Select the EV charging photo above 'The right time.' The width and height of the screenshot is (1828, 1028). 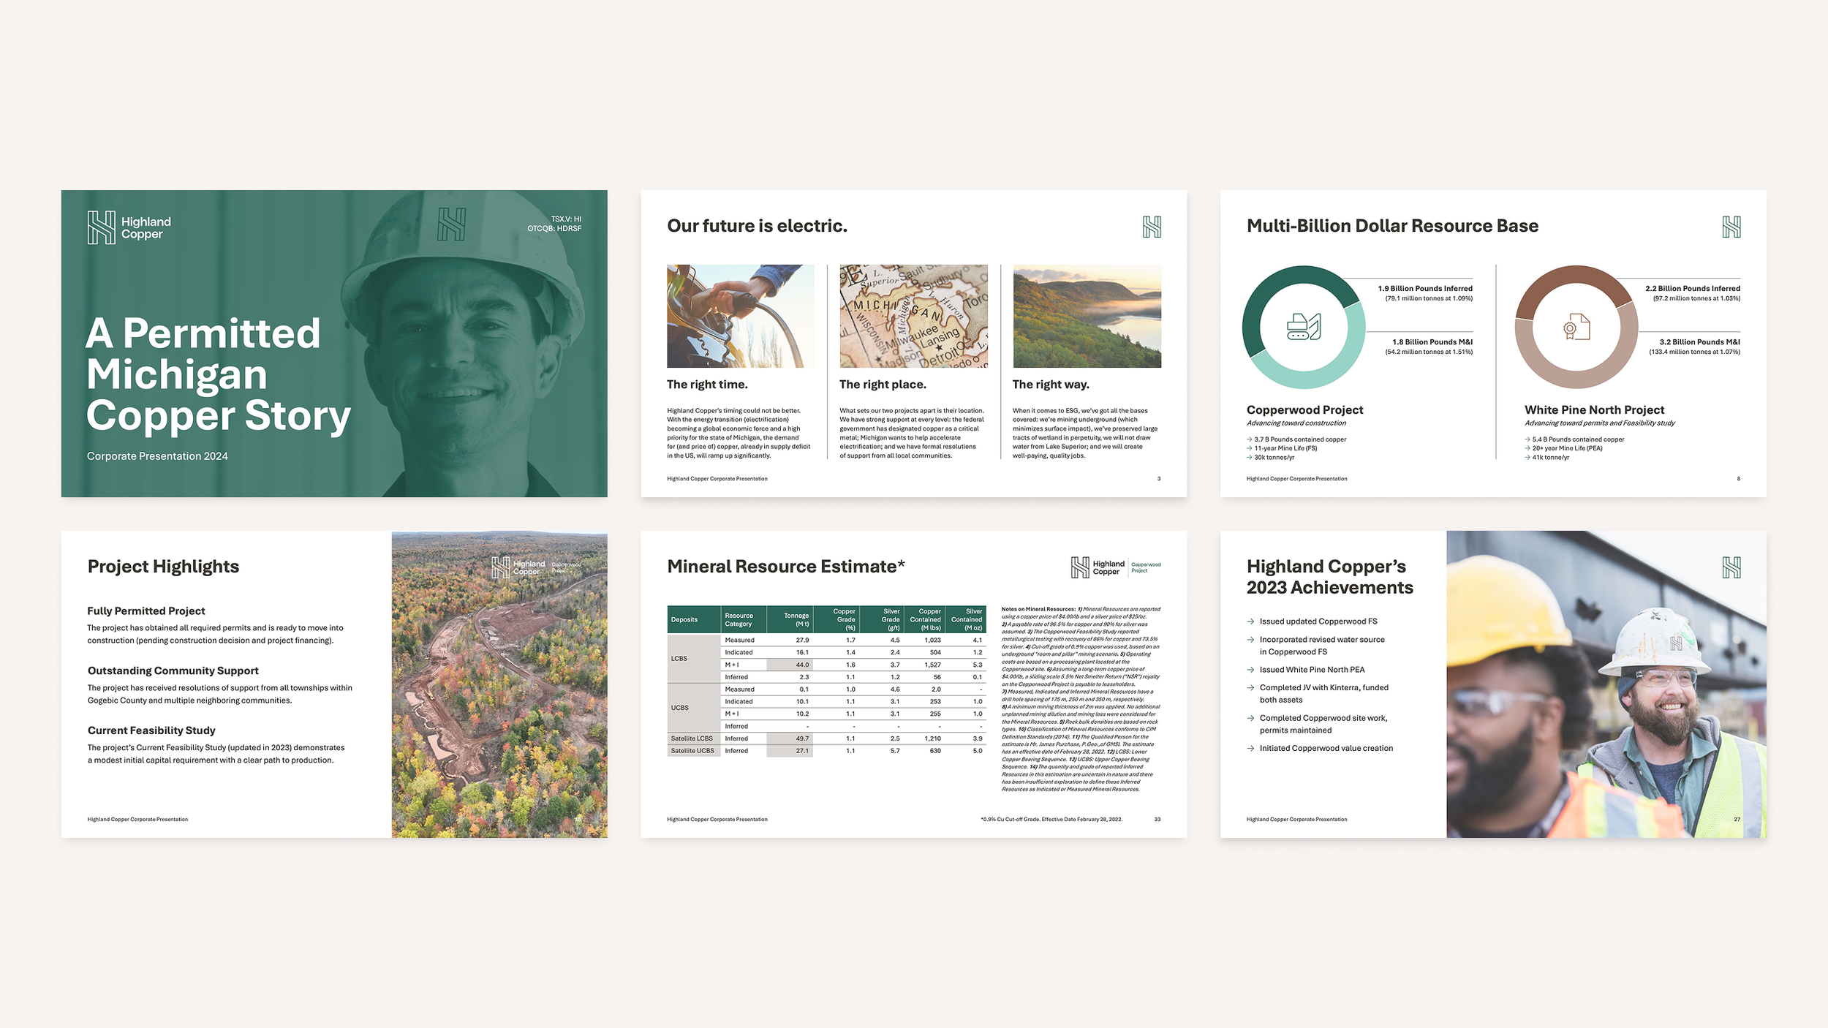(x=740, y=316)
